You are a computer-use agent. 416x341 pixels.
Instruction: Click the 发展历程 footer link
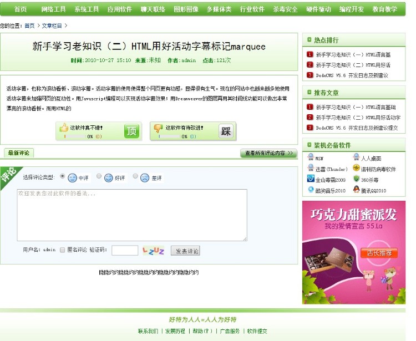(x=175, y=331)
